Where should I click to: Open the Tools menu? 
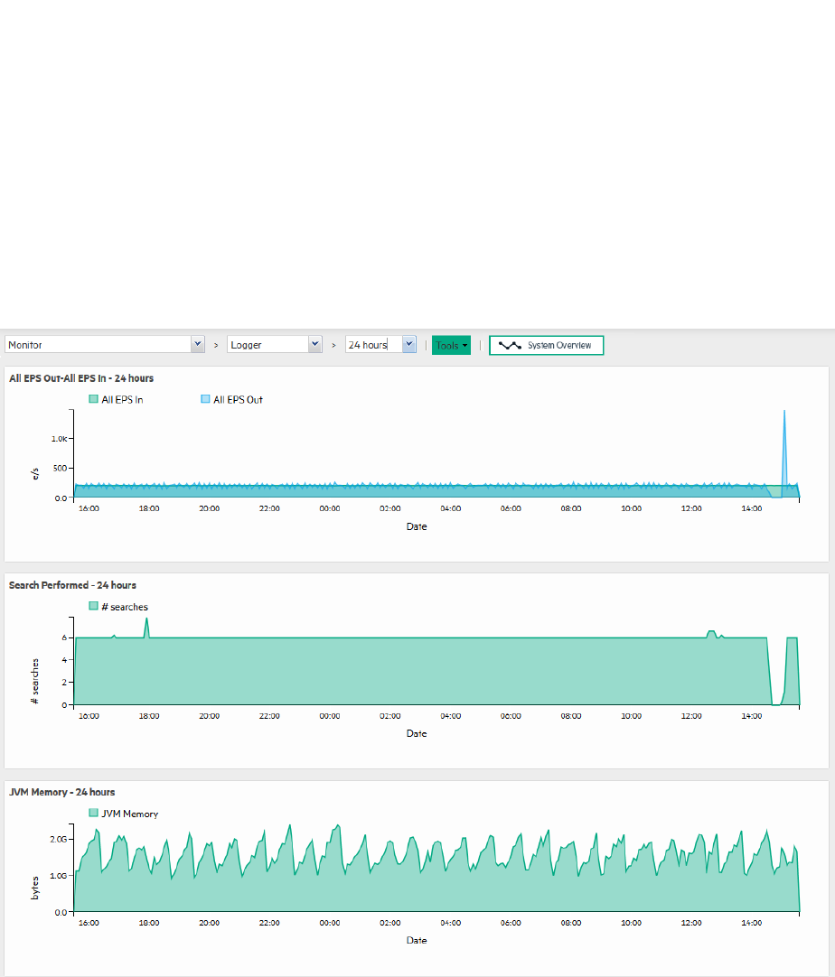point(451,345)
